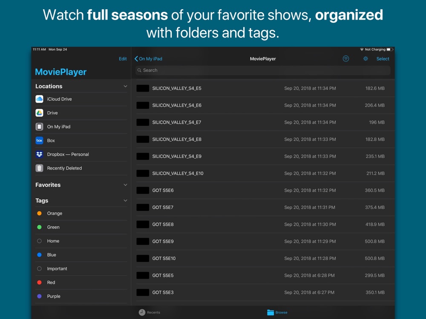Switch to the Recents tab
This screenshot has height=319, width=426.
click(150, 313)
